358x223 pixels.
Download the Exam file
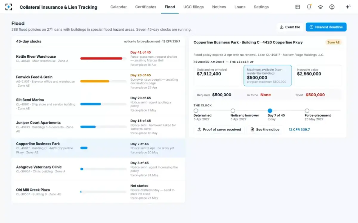[x=290, y=27]
